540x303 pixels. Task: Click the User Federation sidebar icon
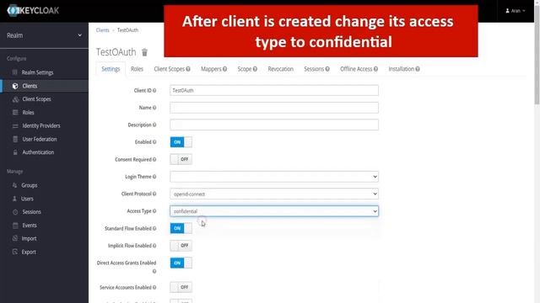click(15, 139)
